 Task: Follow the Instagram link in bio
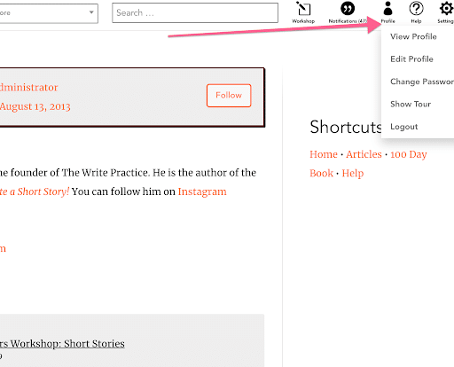202,191
